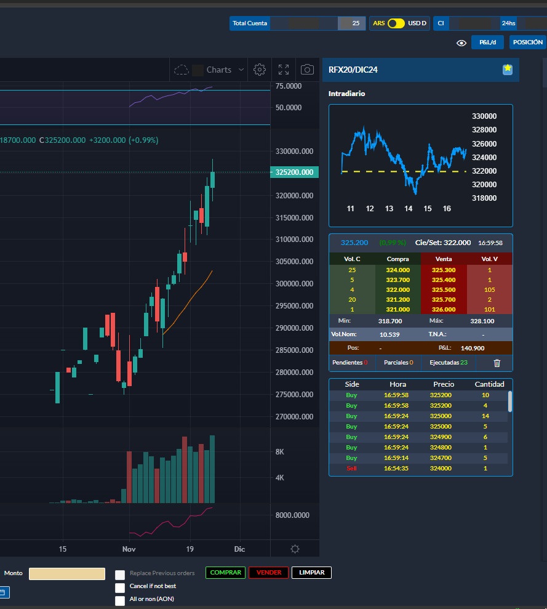Click the Venta column header

point(444,259)
